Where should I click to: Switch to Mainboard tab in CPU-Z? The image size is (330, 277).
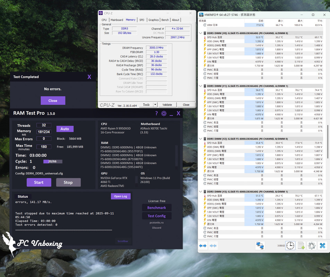coord(117,20)
